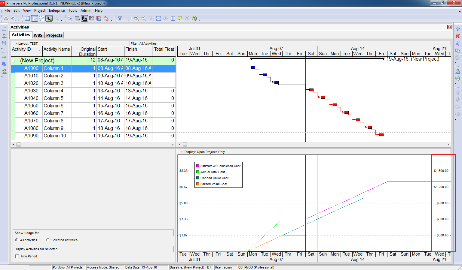
Task: Open the File menu
Action: (7, 10)
